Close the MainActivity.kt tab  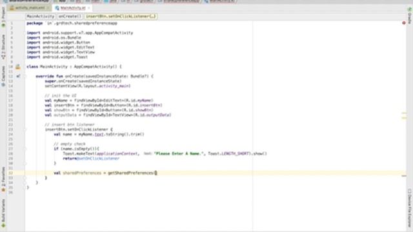pyautogui.click(x=89, y=8)
